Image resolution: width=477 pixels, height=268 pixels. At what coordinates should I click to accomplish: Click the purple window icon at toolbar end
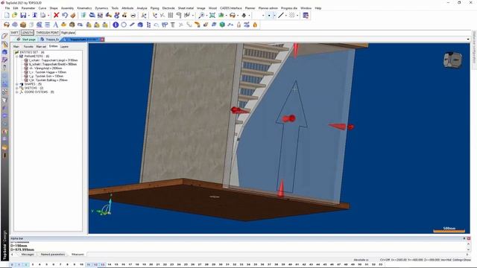point(306,15)
